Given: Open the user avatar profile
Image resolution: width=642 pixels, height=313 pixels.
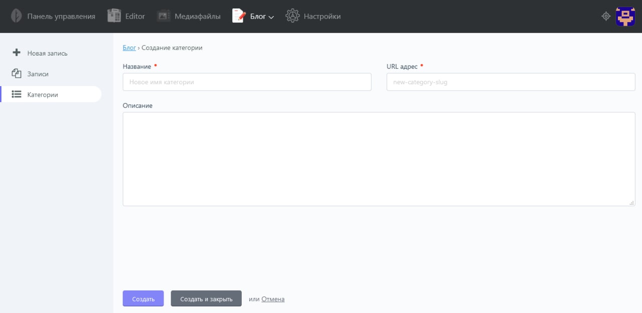Looking at the screenshot, I should 625,16.
